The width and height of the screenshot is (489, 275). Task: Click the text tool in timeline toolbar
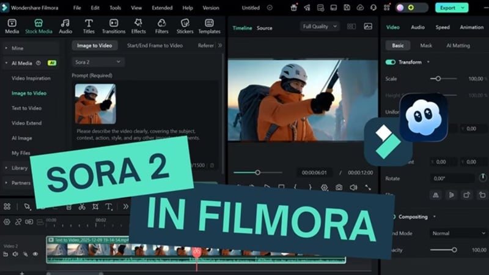tap(109, 206)
